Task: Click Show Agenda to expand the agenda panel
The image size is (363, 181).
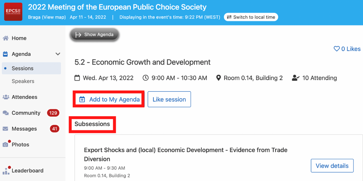Action: [x=94, y=34]
